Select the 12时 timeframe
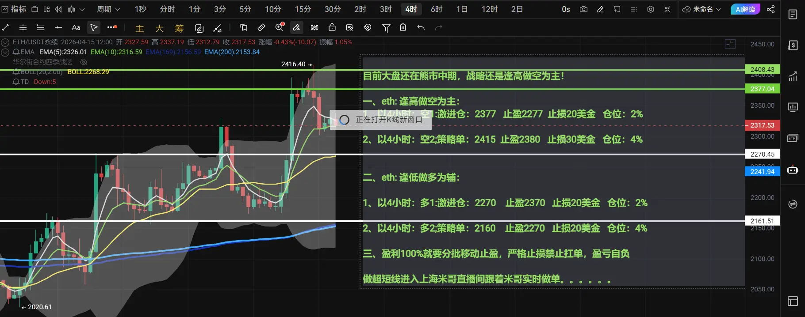Viewport: 805px width, 317px height. coord(490,9)
